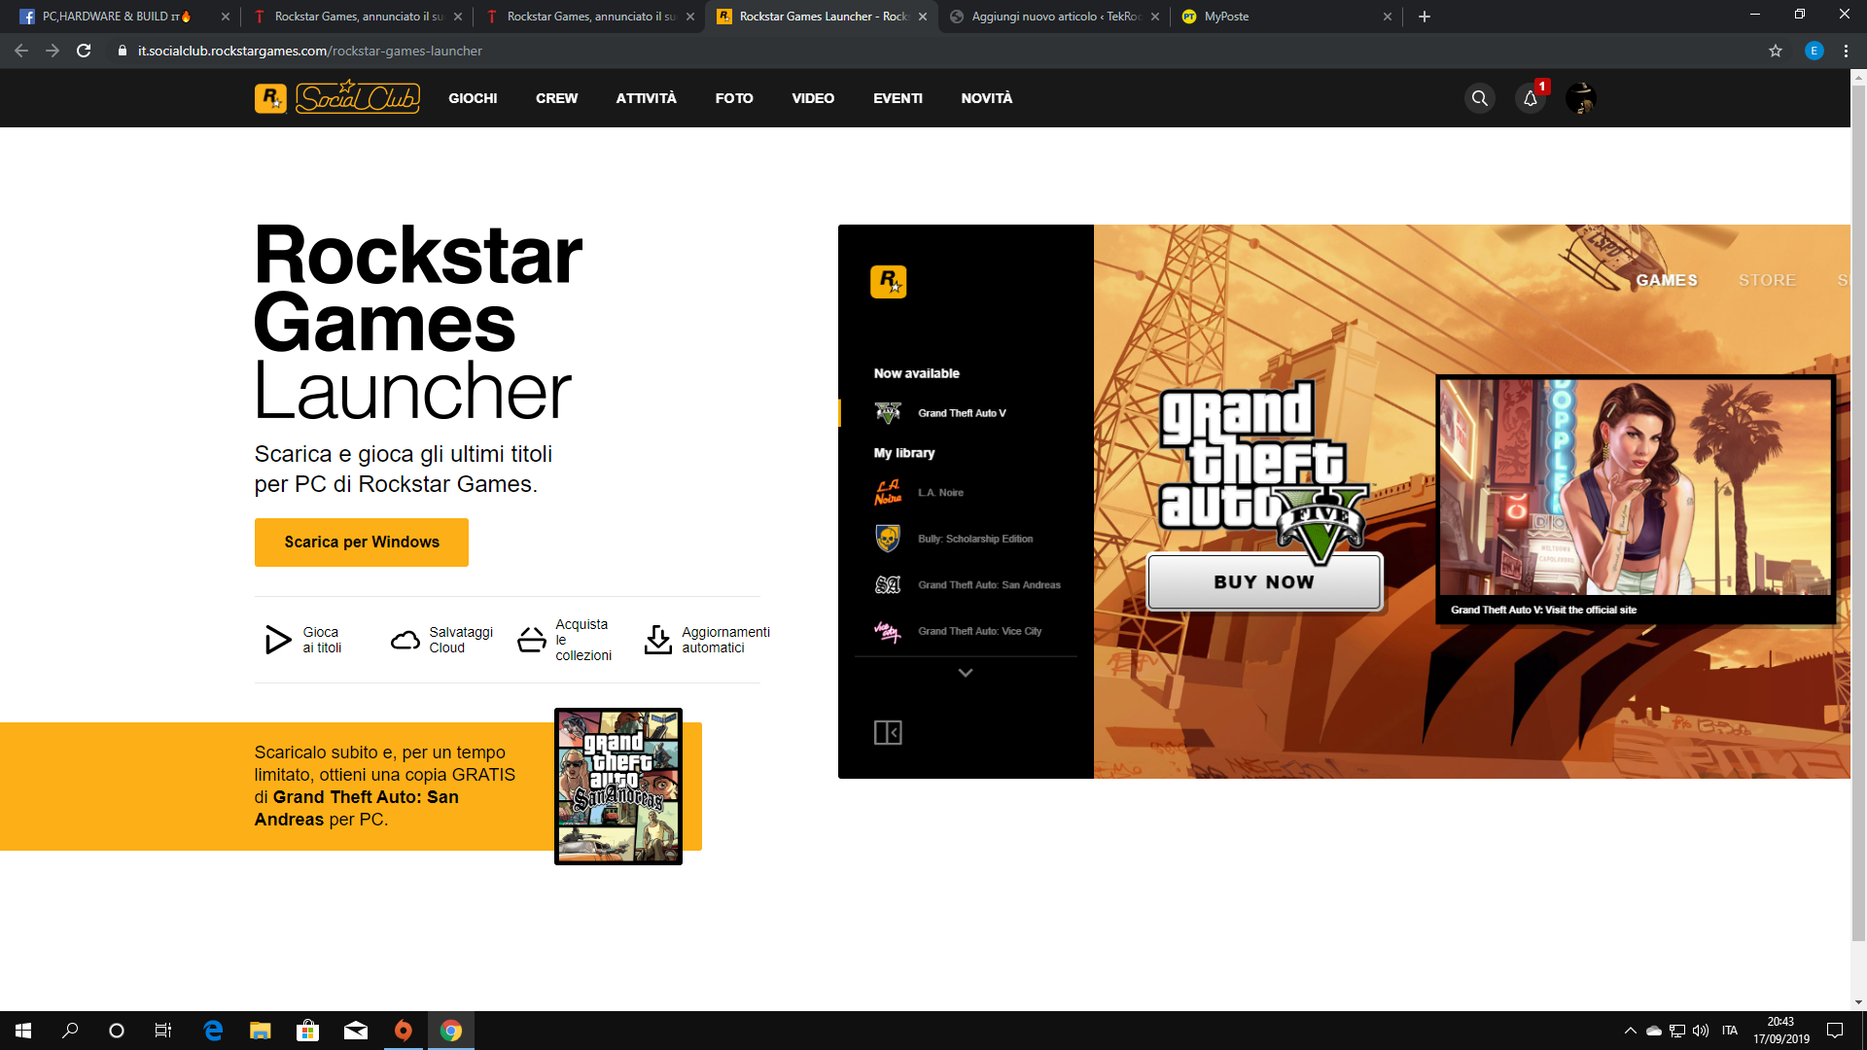
Task: Open Task View on the taskbar
Action: point(163,1031)
